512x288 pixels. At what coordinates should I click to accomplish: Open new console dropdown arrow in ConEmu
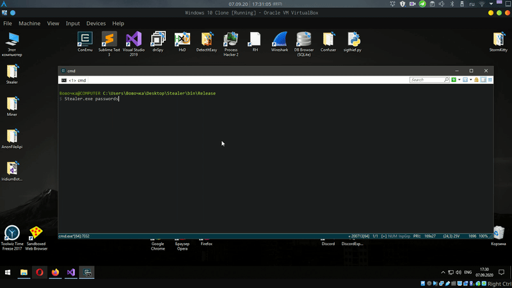click(459, 79)
